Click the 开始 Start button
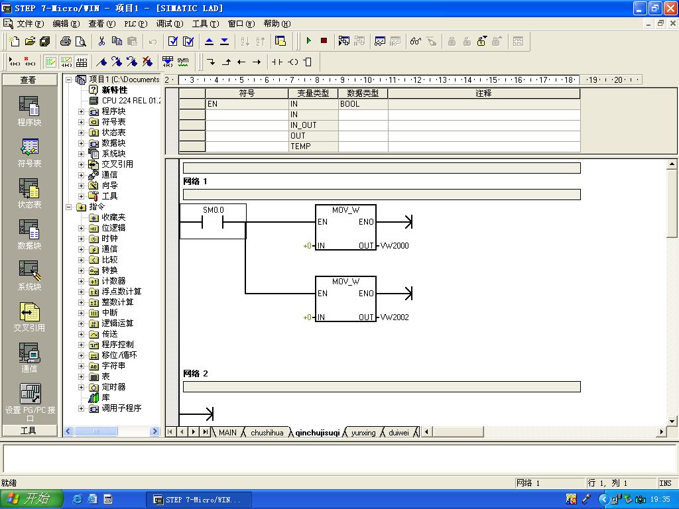 click(31, 499)
